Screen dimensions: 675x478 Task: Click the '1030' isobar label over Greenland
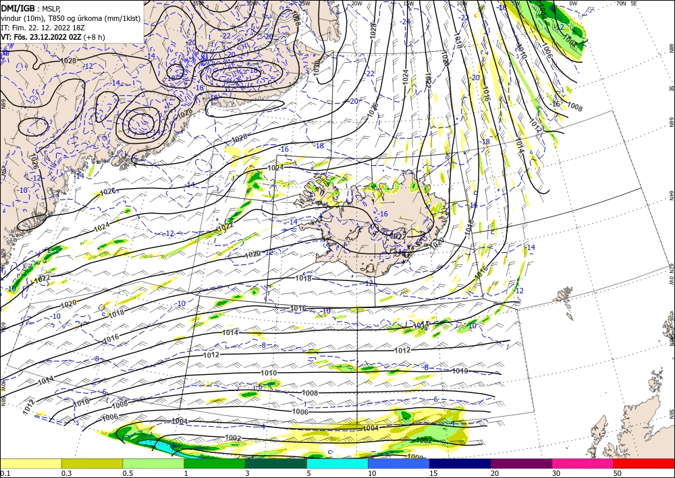click(317, 68)
